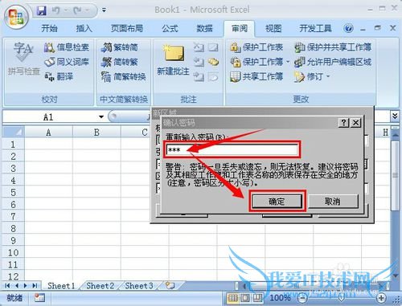Click 共享工作簿 share workbook
Viewport: 402px width, 306px height.
tap(256, 76)
